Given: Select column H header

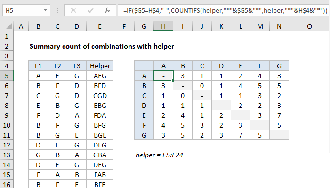Looking at the screenshot, I should pos(163,26).
